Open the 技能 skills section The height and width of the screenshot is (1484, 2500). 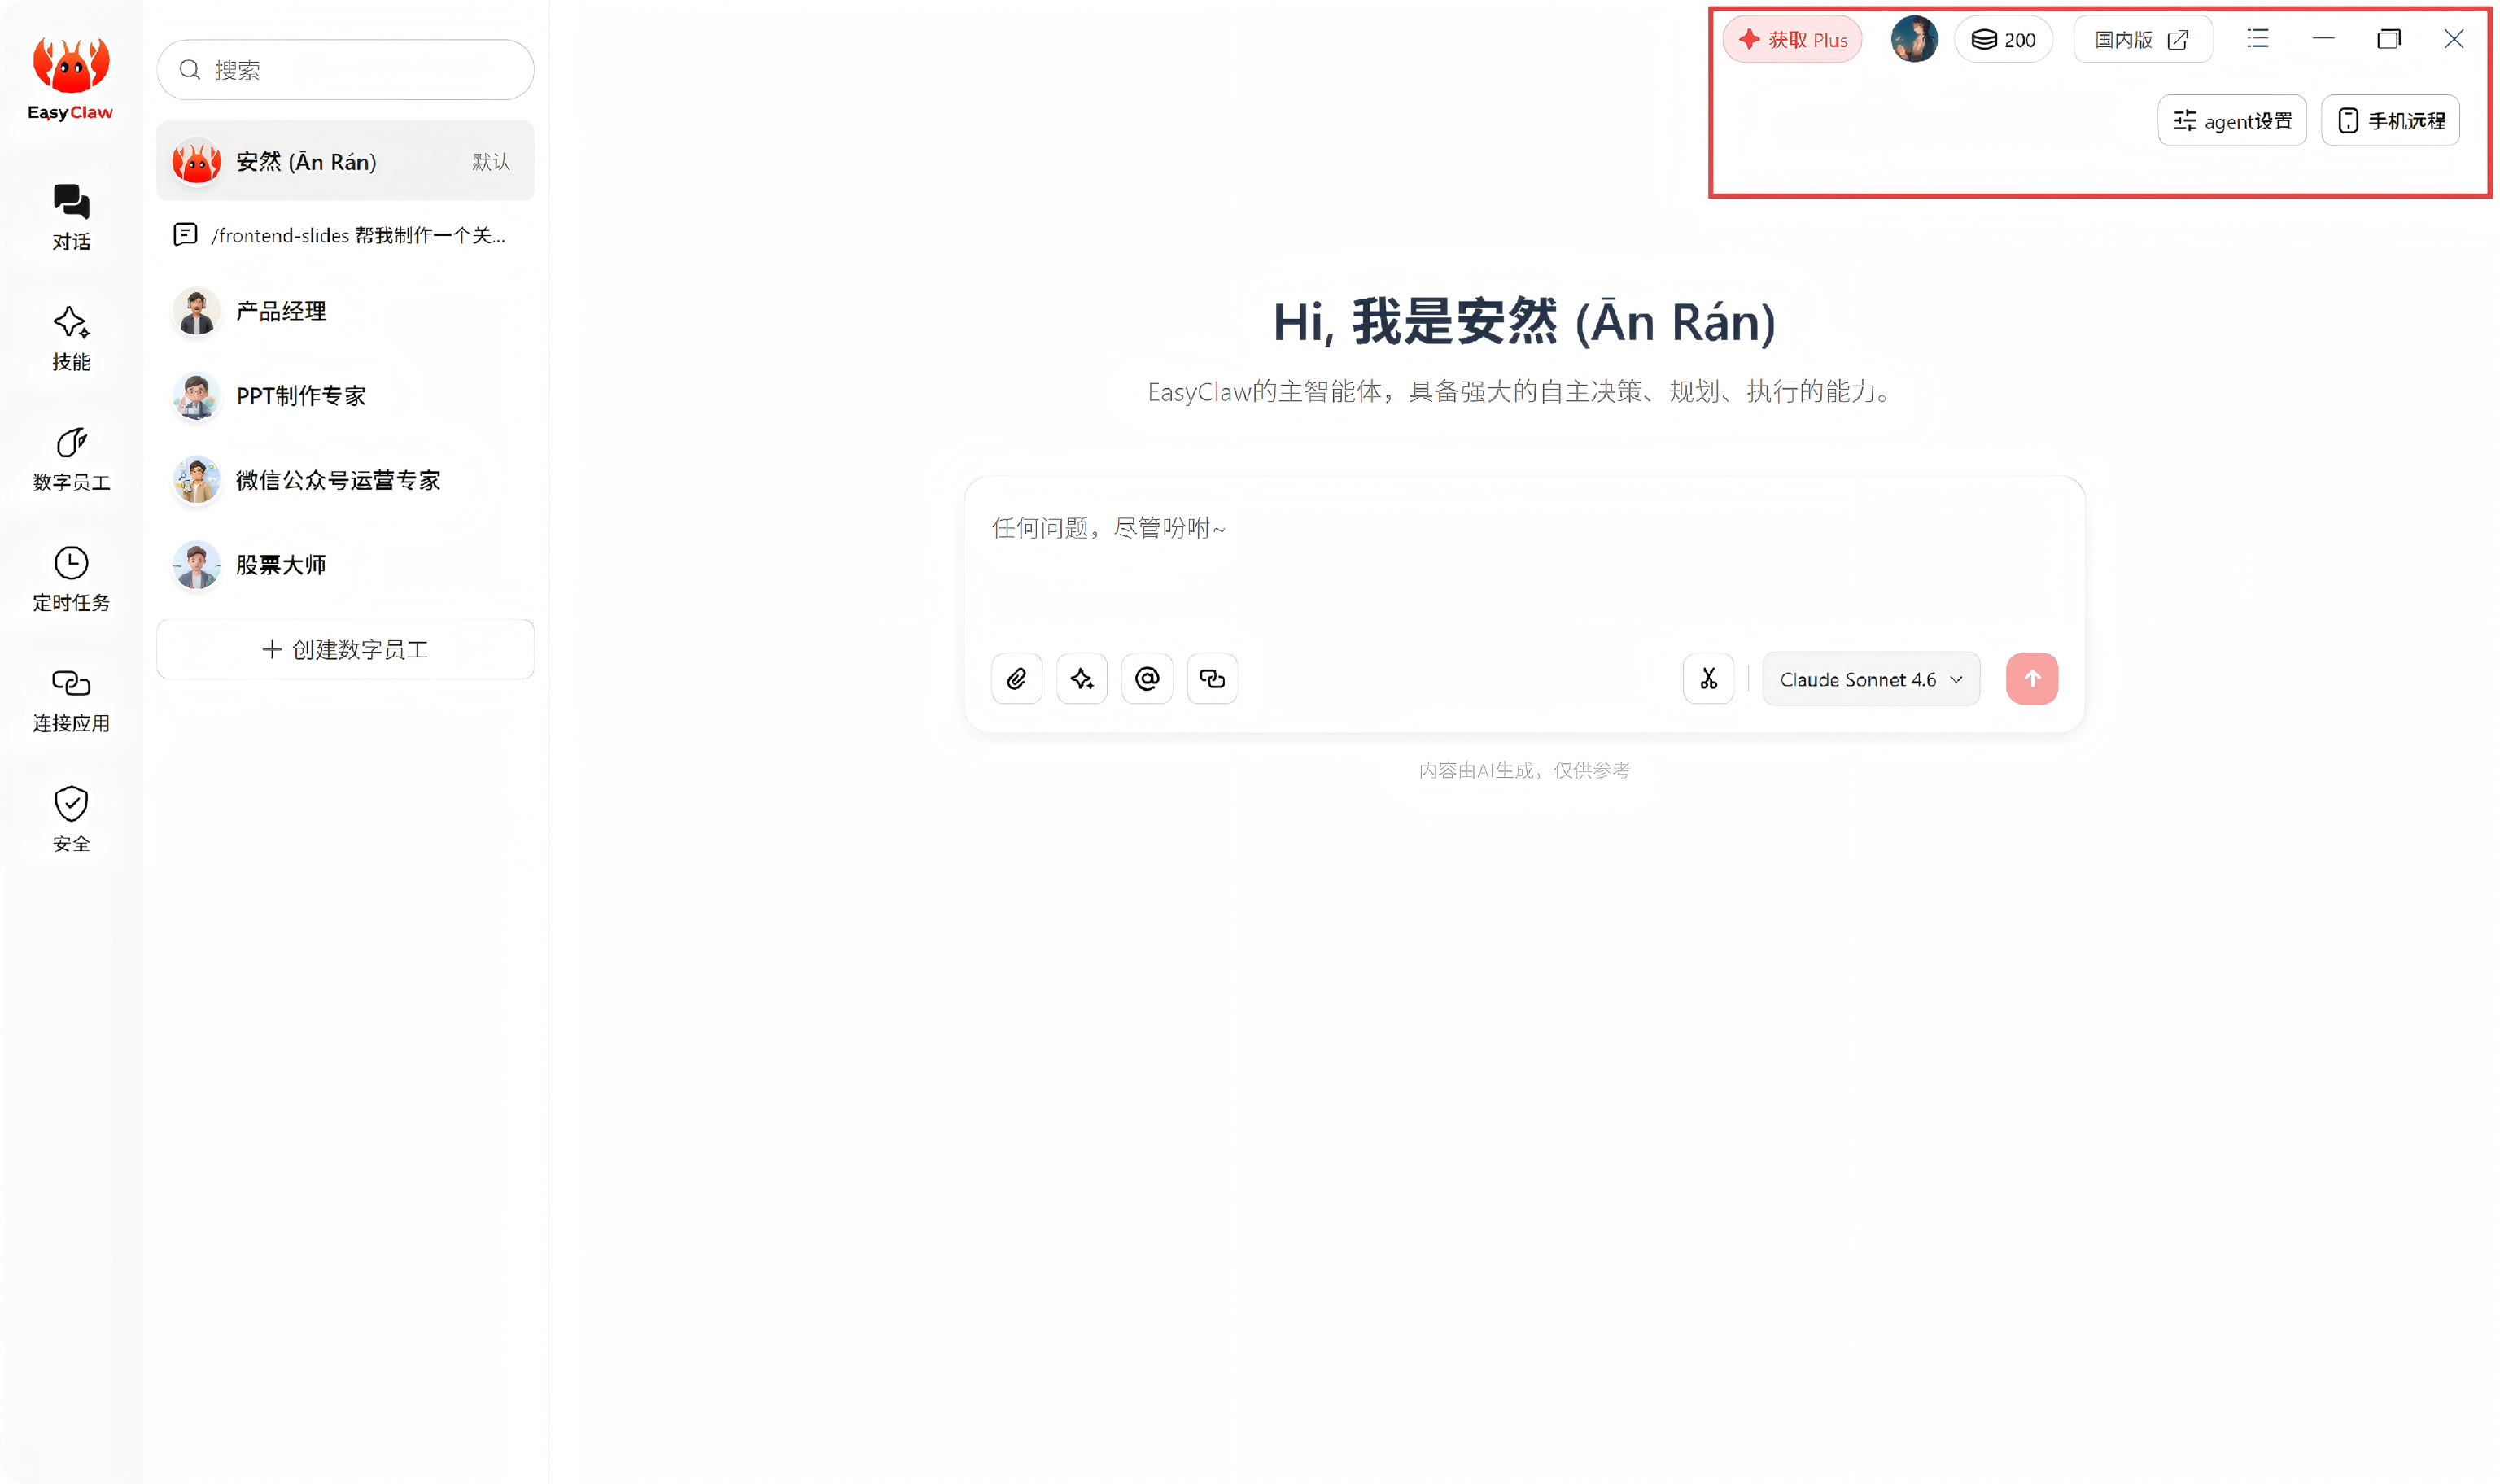coord(71,338)
